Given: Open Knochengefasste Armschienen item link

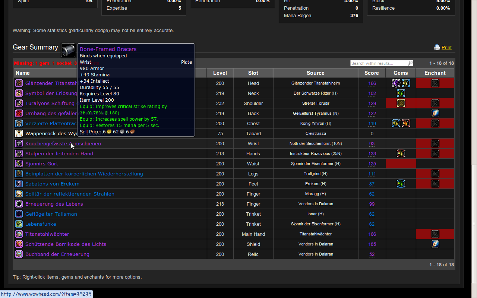Looking at the screenshot, I should coord(63,143).
